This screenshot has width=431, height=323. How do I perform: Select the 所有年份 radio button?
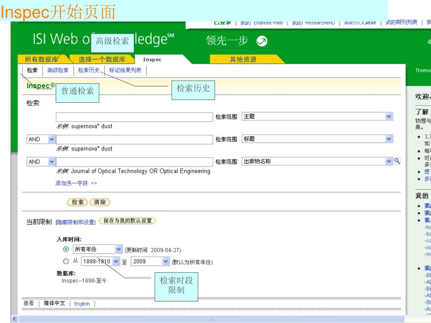point(66,249)
